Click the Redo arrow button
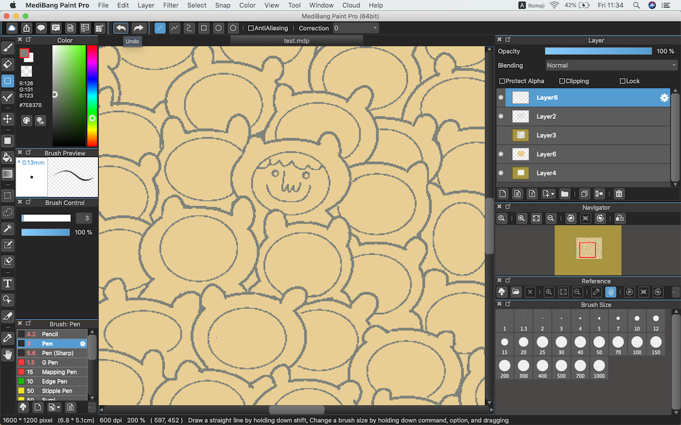The width and height of the screenshot is (681, 425). click(x=138, y=28)
